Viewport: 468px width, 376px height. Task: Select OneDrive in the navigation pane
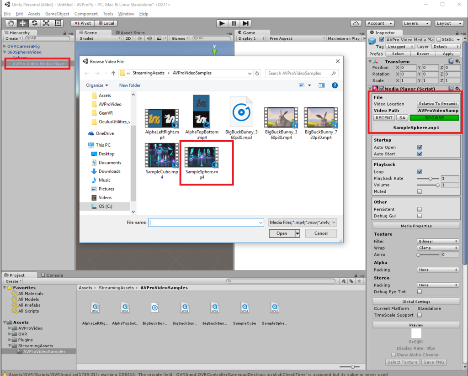[x=105, y=133]
